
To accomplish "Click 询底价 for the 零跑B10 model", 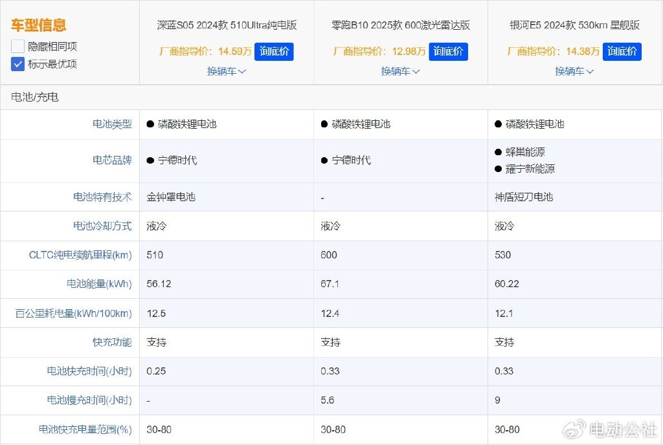I will click(x=448, y=51).
